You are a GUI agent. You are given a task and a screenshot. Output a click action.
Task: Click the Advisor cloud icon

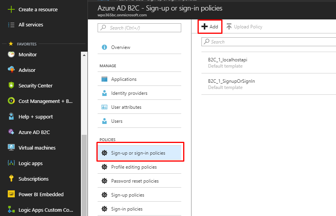pos(11,70)
